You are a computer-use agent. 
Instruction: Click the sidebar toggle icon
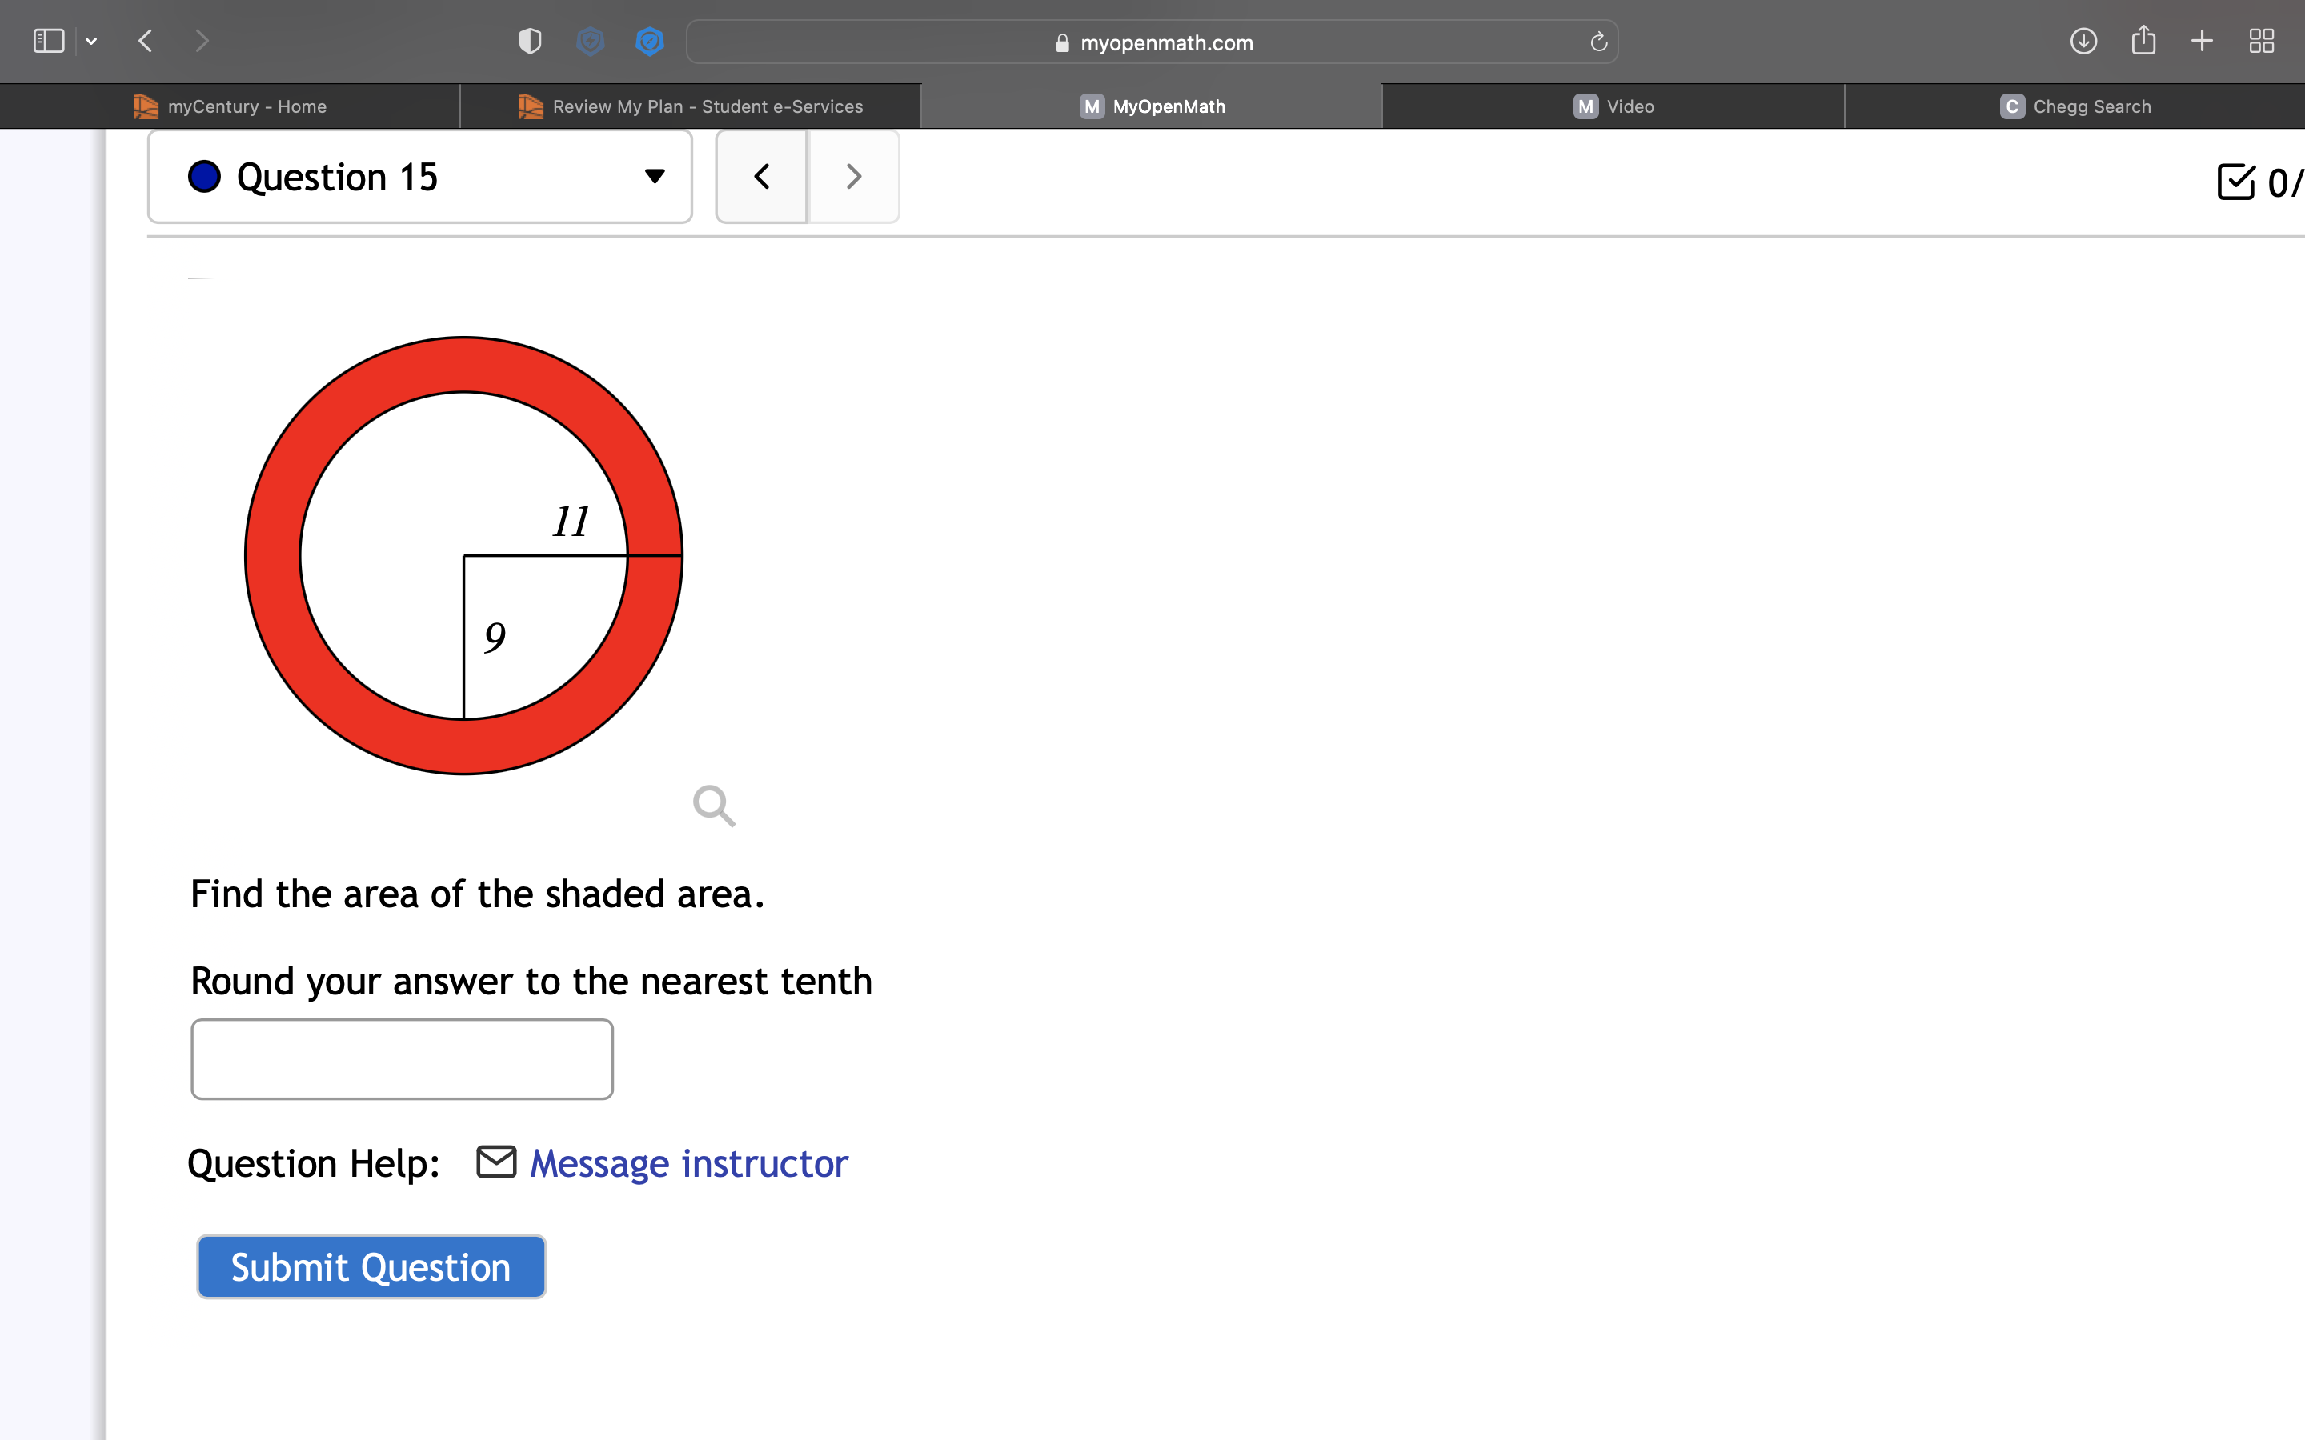(x=48, y=41)
